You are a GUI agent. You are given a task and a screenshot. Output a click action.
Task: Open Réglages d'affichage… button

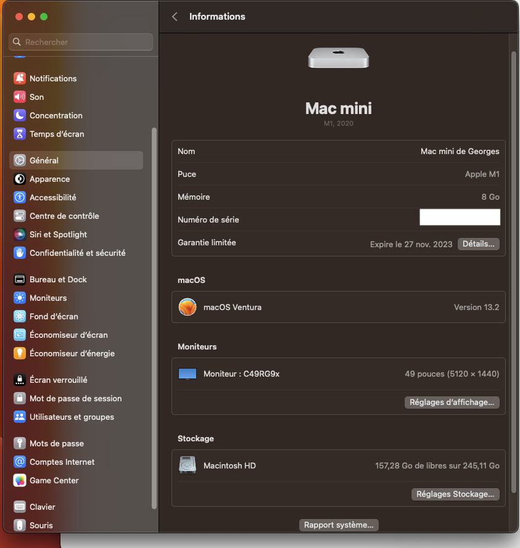coord(452,403)
